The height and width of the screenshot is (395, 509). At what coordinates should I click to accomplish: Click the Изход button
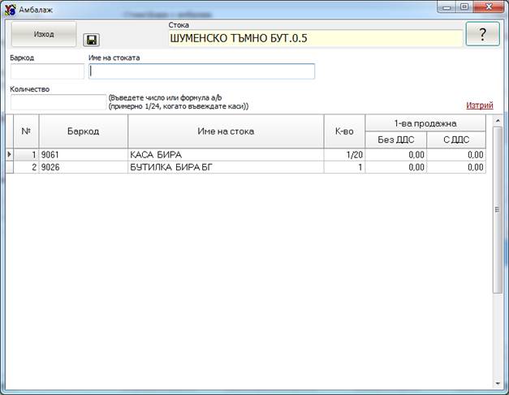(x=44, y=34)
